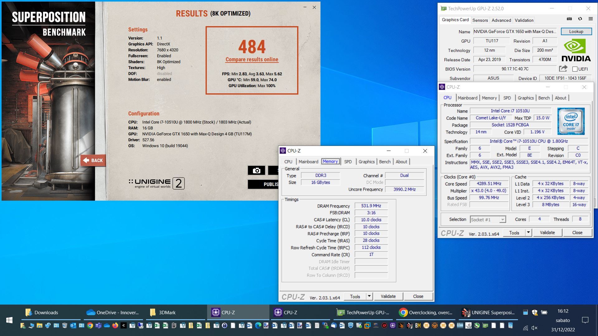This screenshot has height=336, width=598.
Task: Open OneDrive cloud icon in quick-launch row
Action: coord(107,326)
